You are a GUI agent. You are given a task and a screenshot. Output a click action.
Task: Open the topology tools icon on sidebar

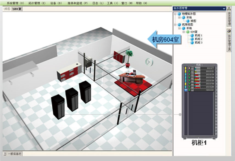click(x=229, y=31)
